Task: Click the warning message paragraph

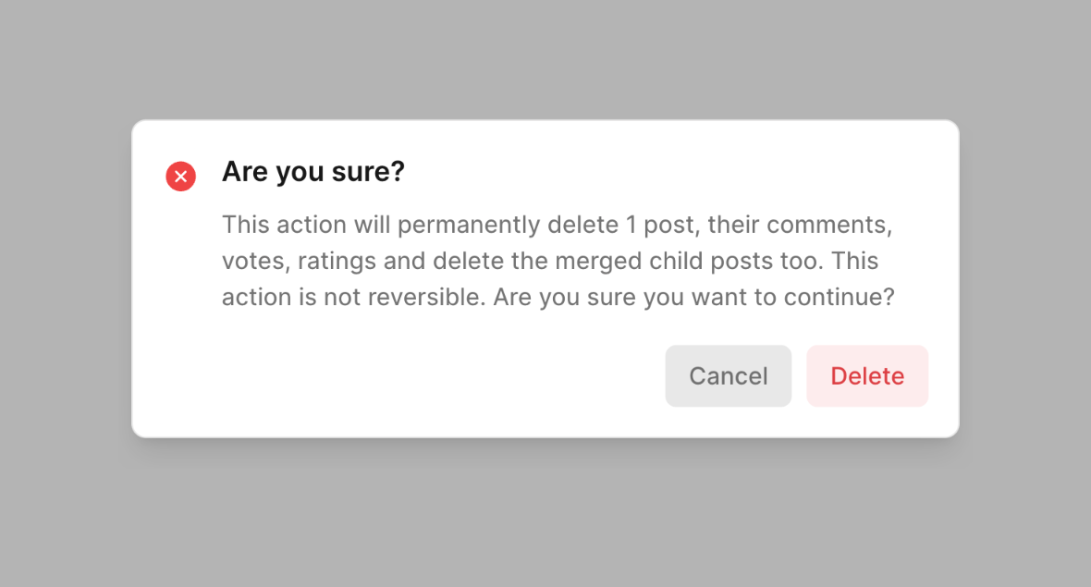Action: tap(558, 262)
